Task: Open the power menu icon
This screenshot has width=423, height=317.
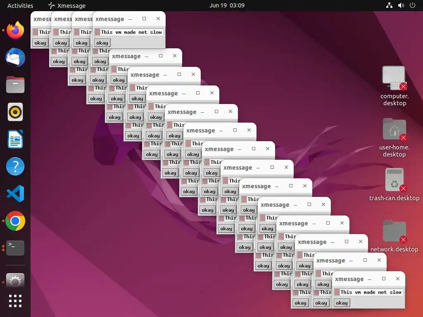Action: pos(413,5)
